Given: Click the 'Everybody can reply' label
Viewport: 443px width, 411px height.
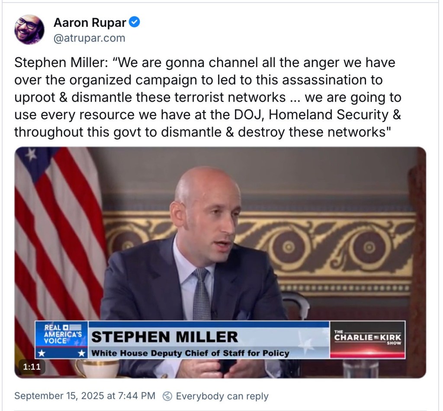Looking at the screenshot, I should pyautogui.click(x=222, y=396).
